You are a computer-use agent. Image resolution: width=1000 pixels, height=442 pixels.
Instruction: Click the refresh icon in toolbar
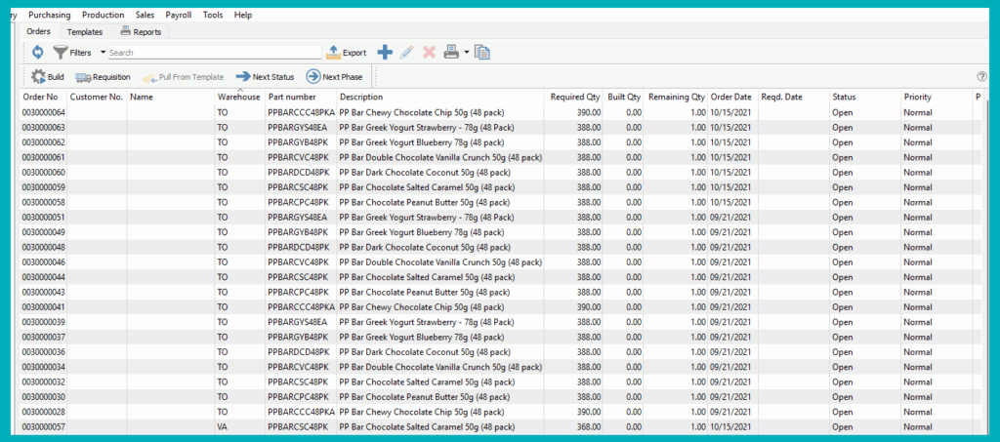point(38,53)
